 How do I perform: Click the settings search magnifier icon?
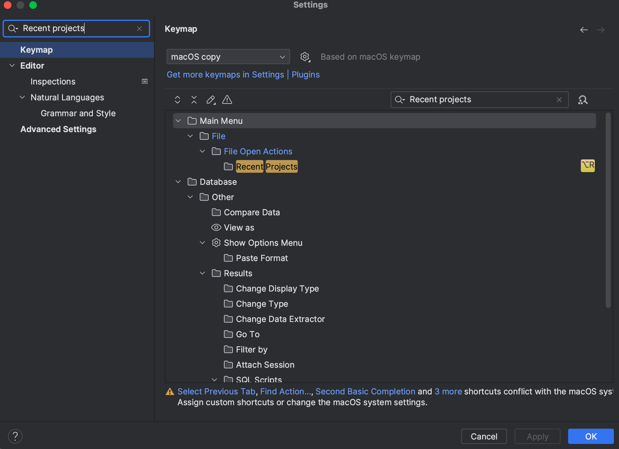coord(13,29)
